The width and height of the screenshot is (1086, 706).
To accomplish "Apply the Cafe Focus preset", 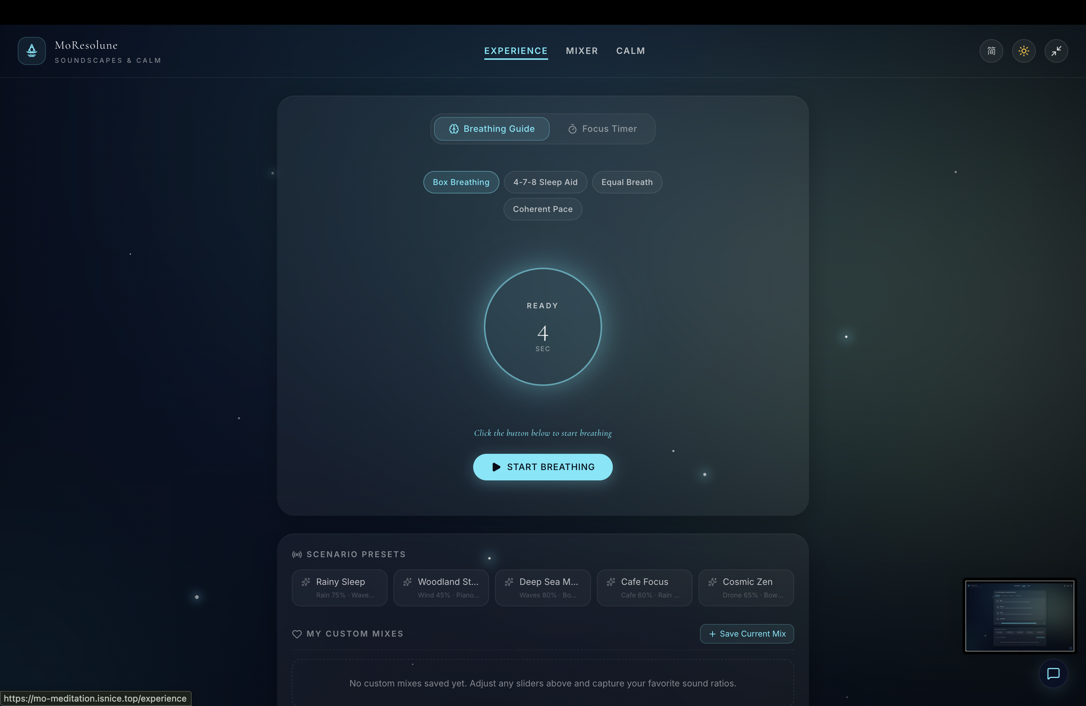I will click(x=644, y=588).
